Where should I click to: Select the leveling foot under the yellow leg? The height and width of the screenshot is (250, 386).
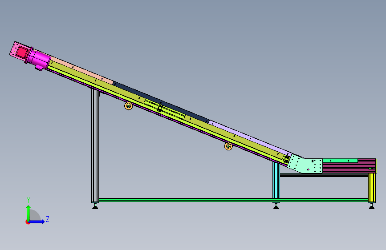372,206
